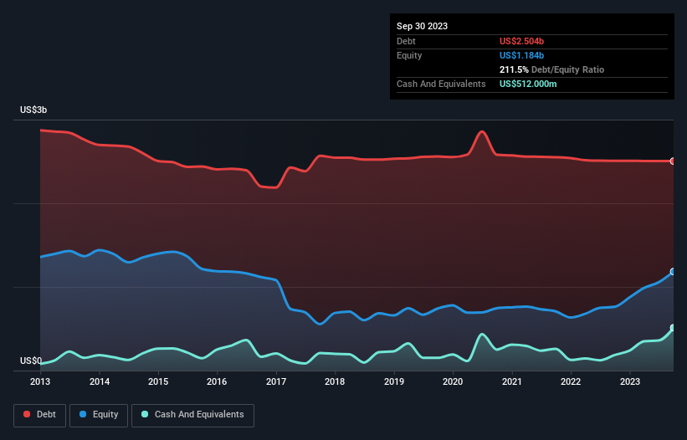Click the US$3b y-axis label
The width and height of the screenshot is (687, 440).
34,110
